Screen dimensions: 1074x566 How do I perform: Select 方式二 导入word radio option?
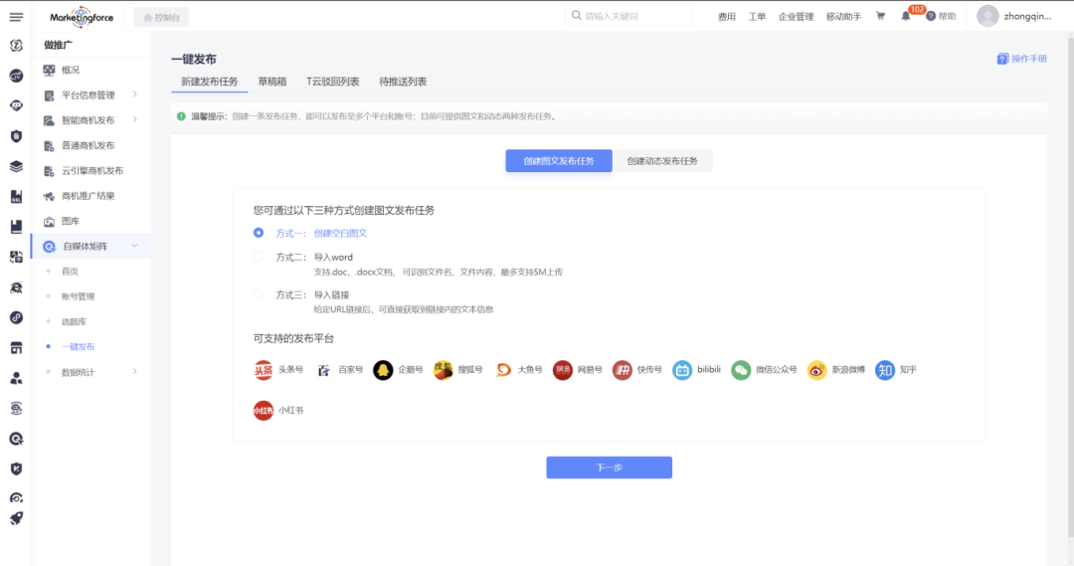[x=259, y=257]
